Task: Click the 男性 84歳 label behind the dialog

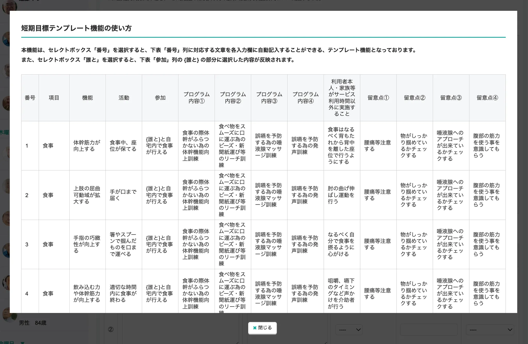Action: (33, 323)
